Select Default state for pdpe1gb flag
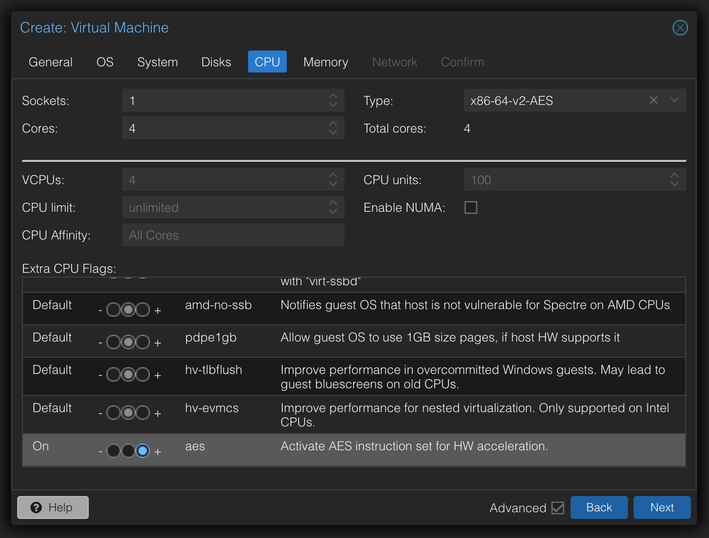This screenshot has height=538, width=709. point(128,342)
